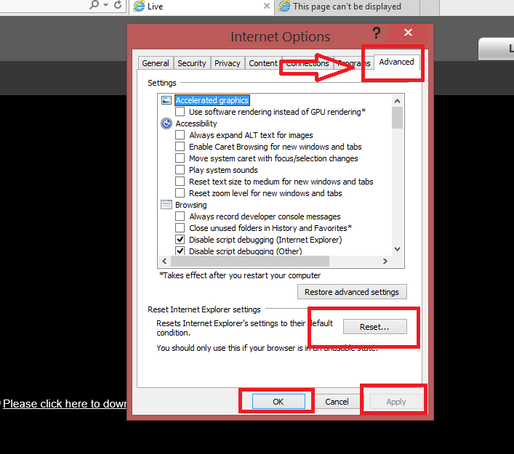The width and height of the screenshot is (514, 454).
Task: Toggle Play system sounds checkbox
Action: click(x=180, y=170)
